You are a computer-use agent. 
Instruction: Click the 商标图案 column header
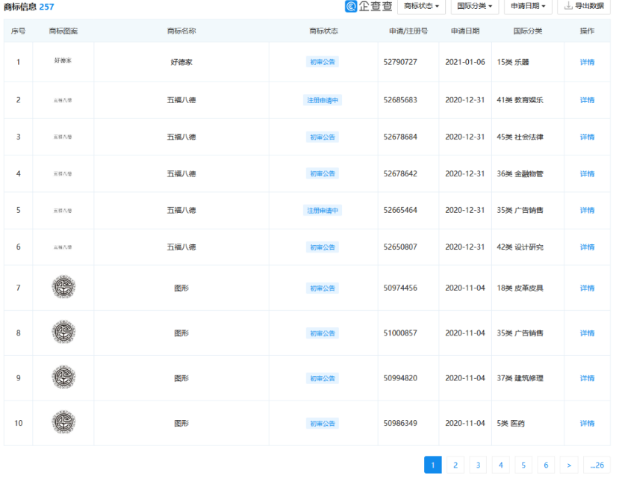[x=63, y=31]
